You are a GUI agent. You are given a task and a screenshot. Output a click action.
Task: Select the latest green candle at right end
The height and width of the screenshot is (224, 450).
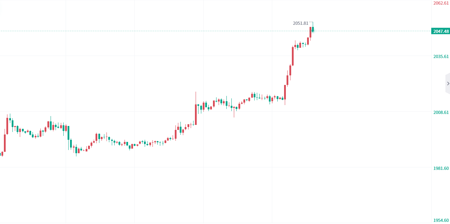pos(313,29)
